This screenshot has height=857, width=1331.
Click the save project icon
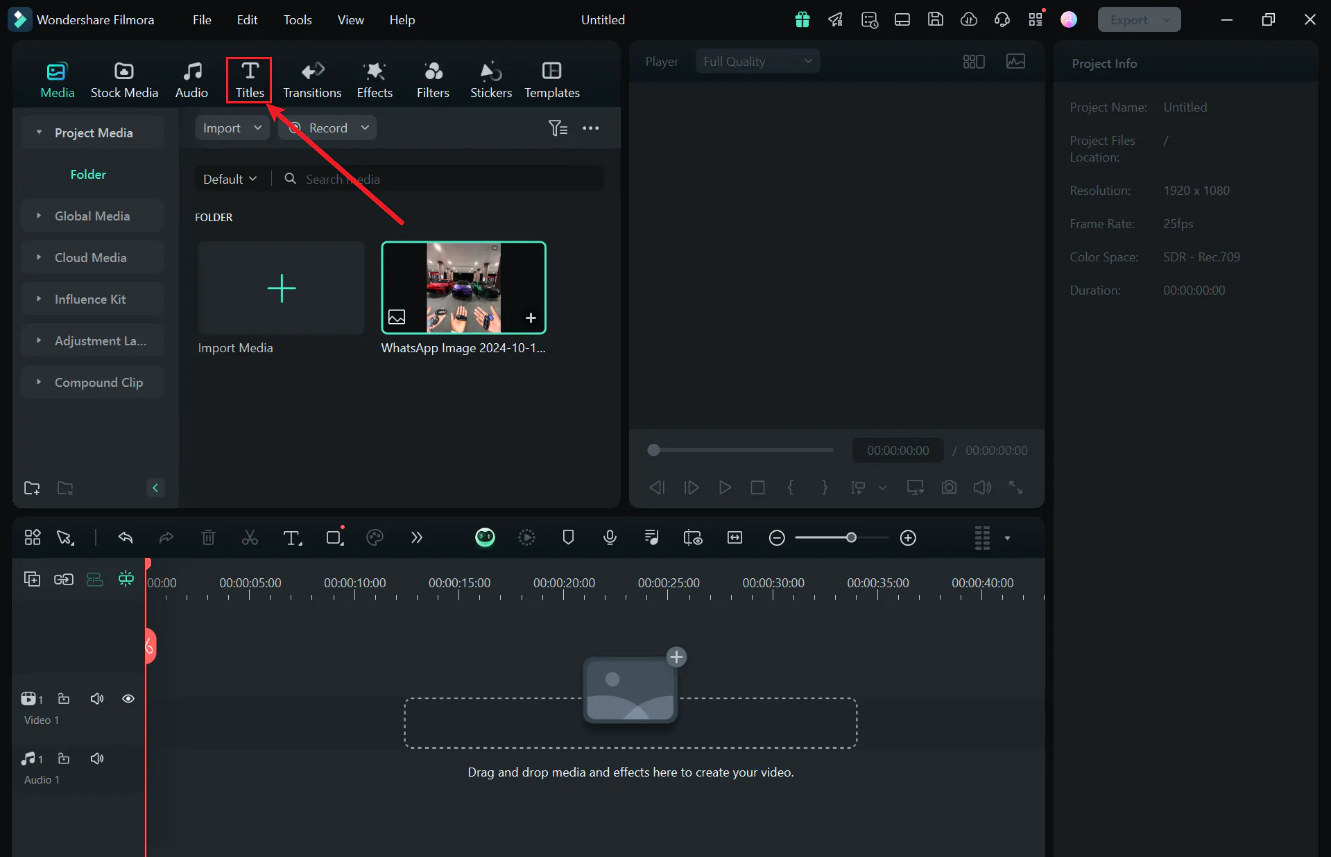936,19
